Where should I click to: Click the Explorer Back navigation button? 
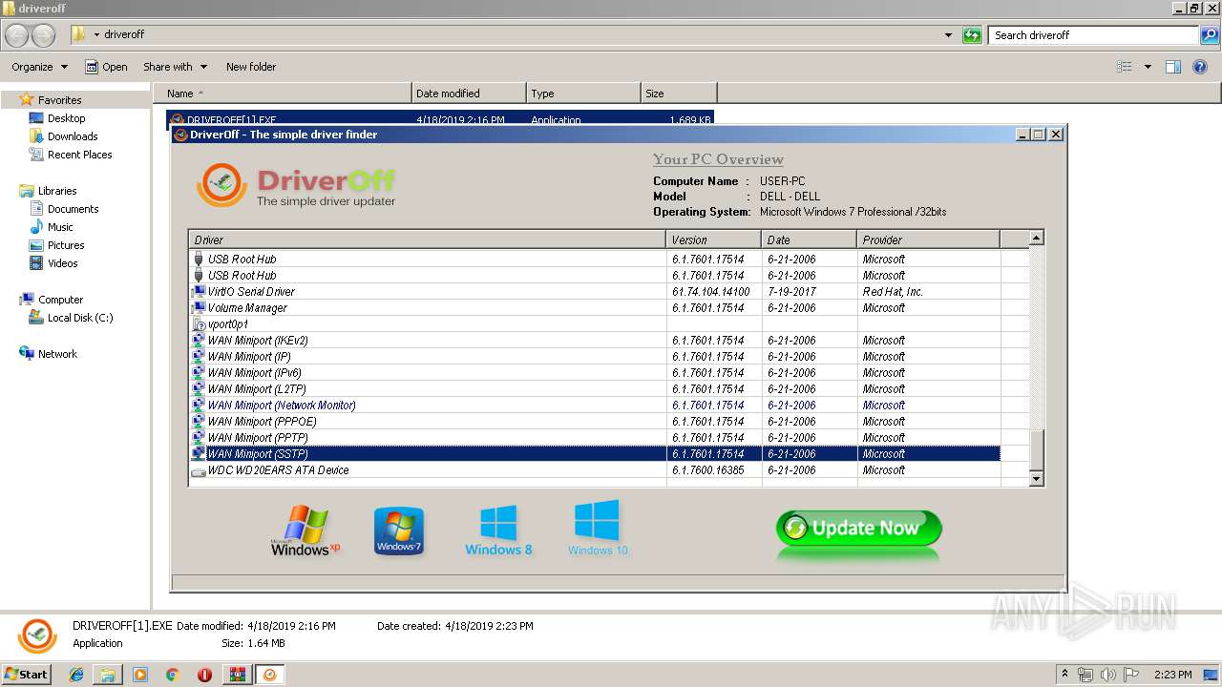click(x=17, y=35)
